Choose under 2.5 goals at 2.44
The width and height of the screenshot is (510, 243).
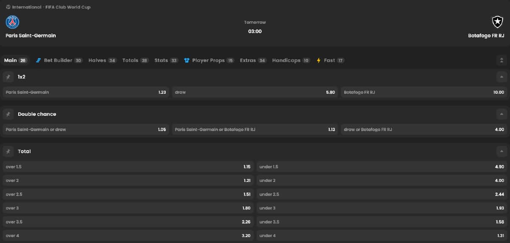[x=382, y=194]
